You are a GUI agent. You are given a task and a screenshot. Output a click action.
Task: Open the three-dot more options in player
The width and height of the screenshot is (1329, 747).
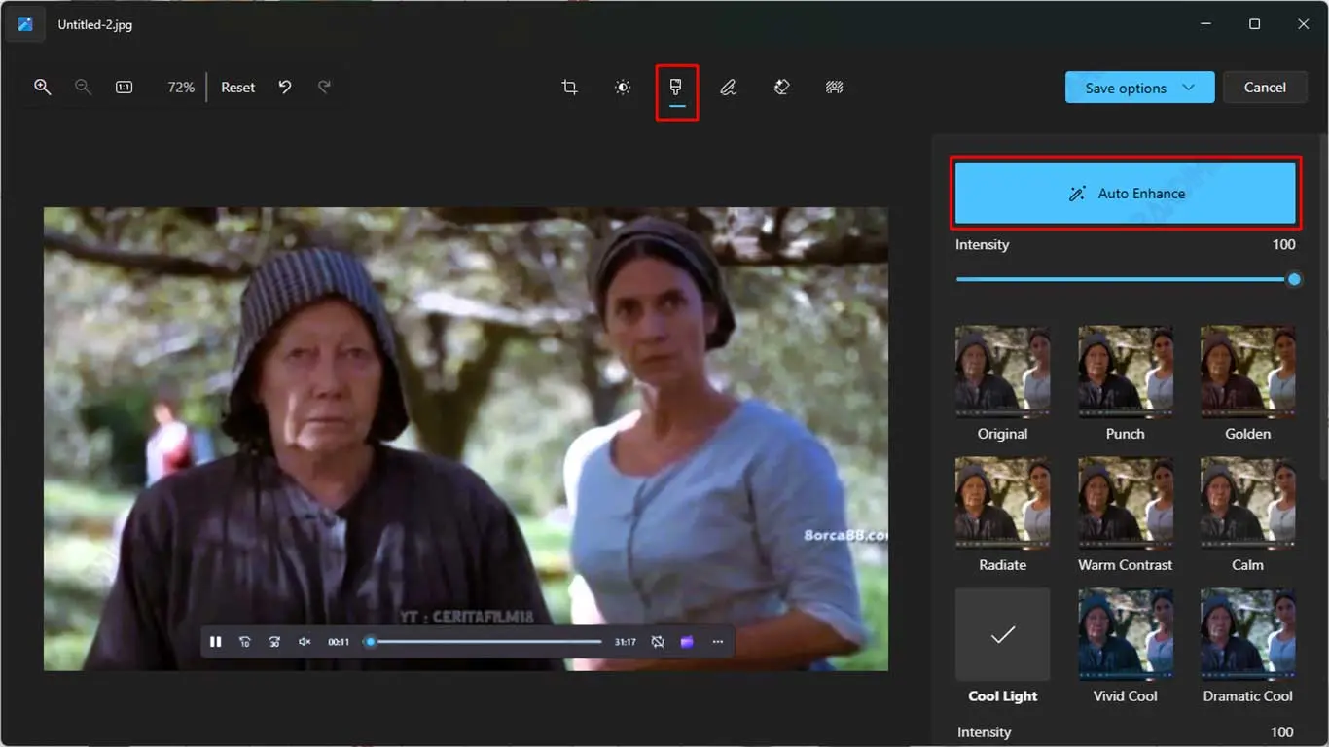click(x=718, y=642)
